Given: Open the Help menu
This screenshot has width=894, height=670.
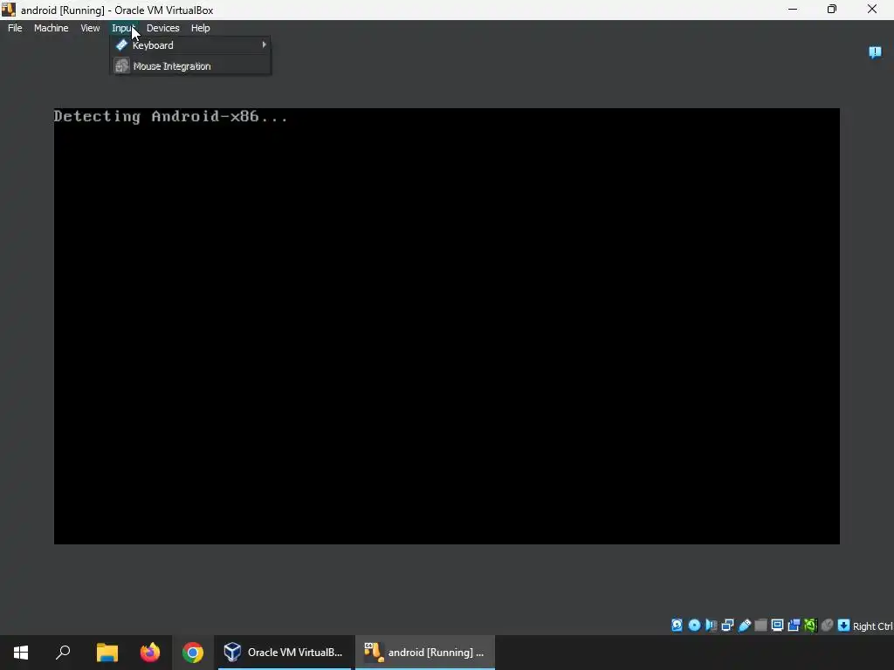Looking at the screenshot, I should click(x=200, y=28).
